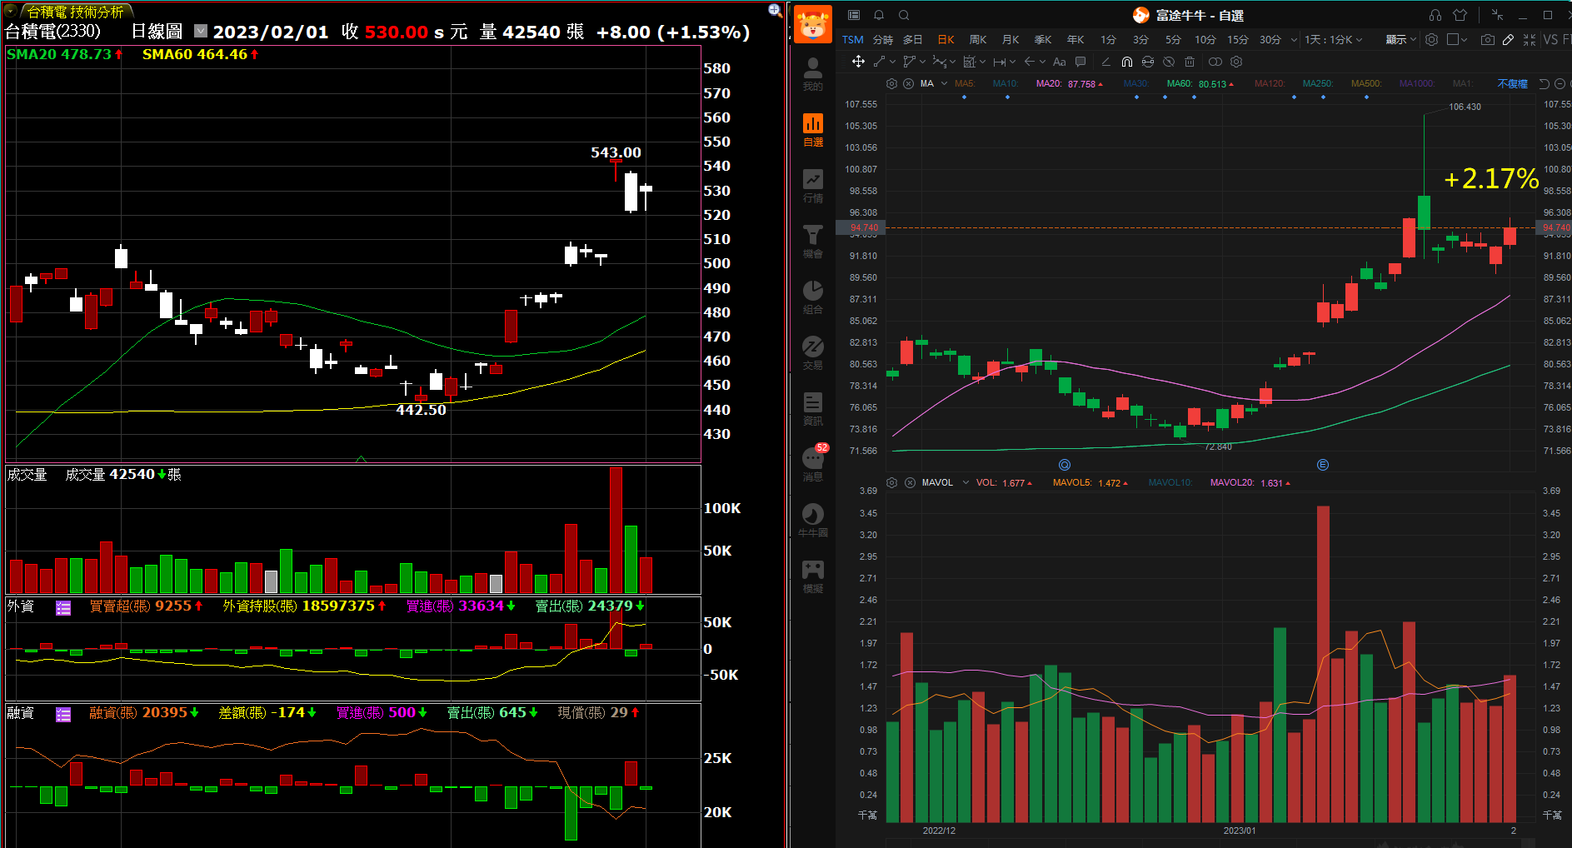Screen dimensions: 1572x848
Task: Open the MA indicator type dropdown
Action: [x=944, y=83]
